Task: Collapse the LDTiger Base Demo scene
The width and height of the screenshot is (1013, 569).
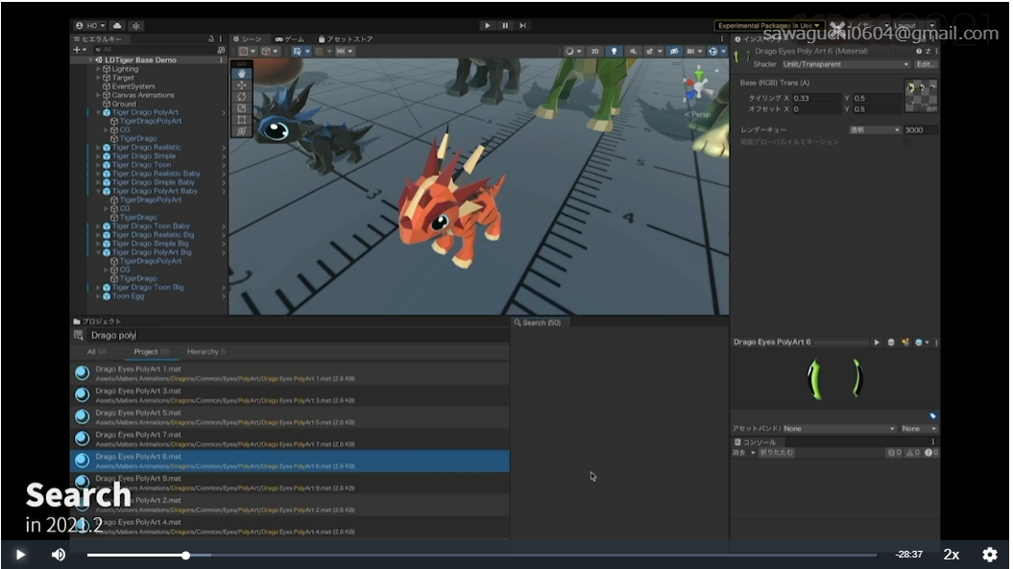Action: [x=91, y=60]
